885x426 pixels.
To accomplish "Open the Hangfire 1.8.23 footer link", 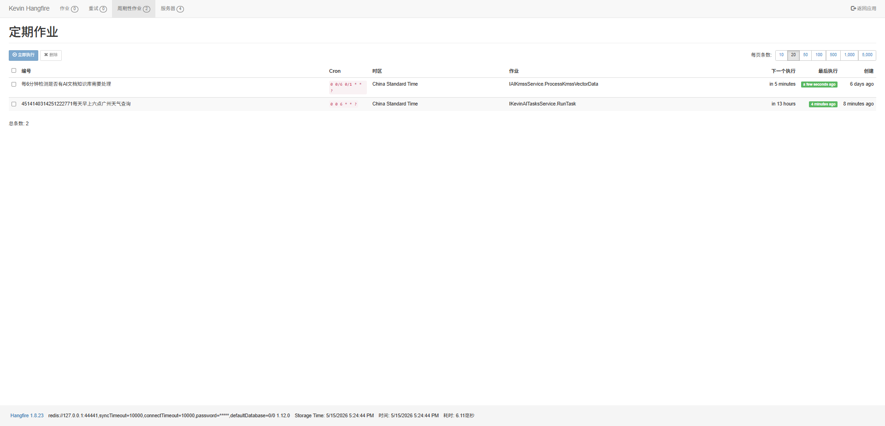I will point(27,416).
